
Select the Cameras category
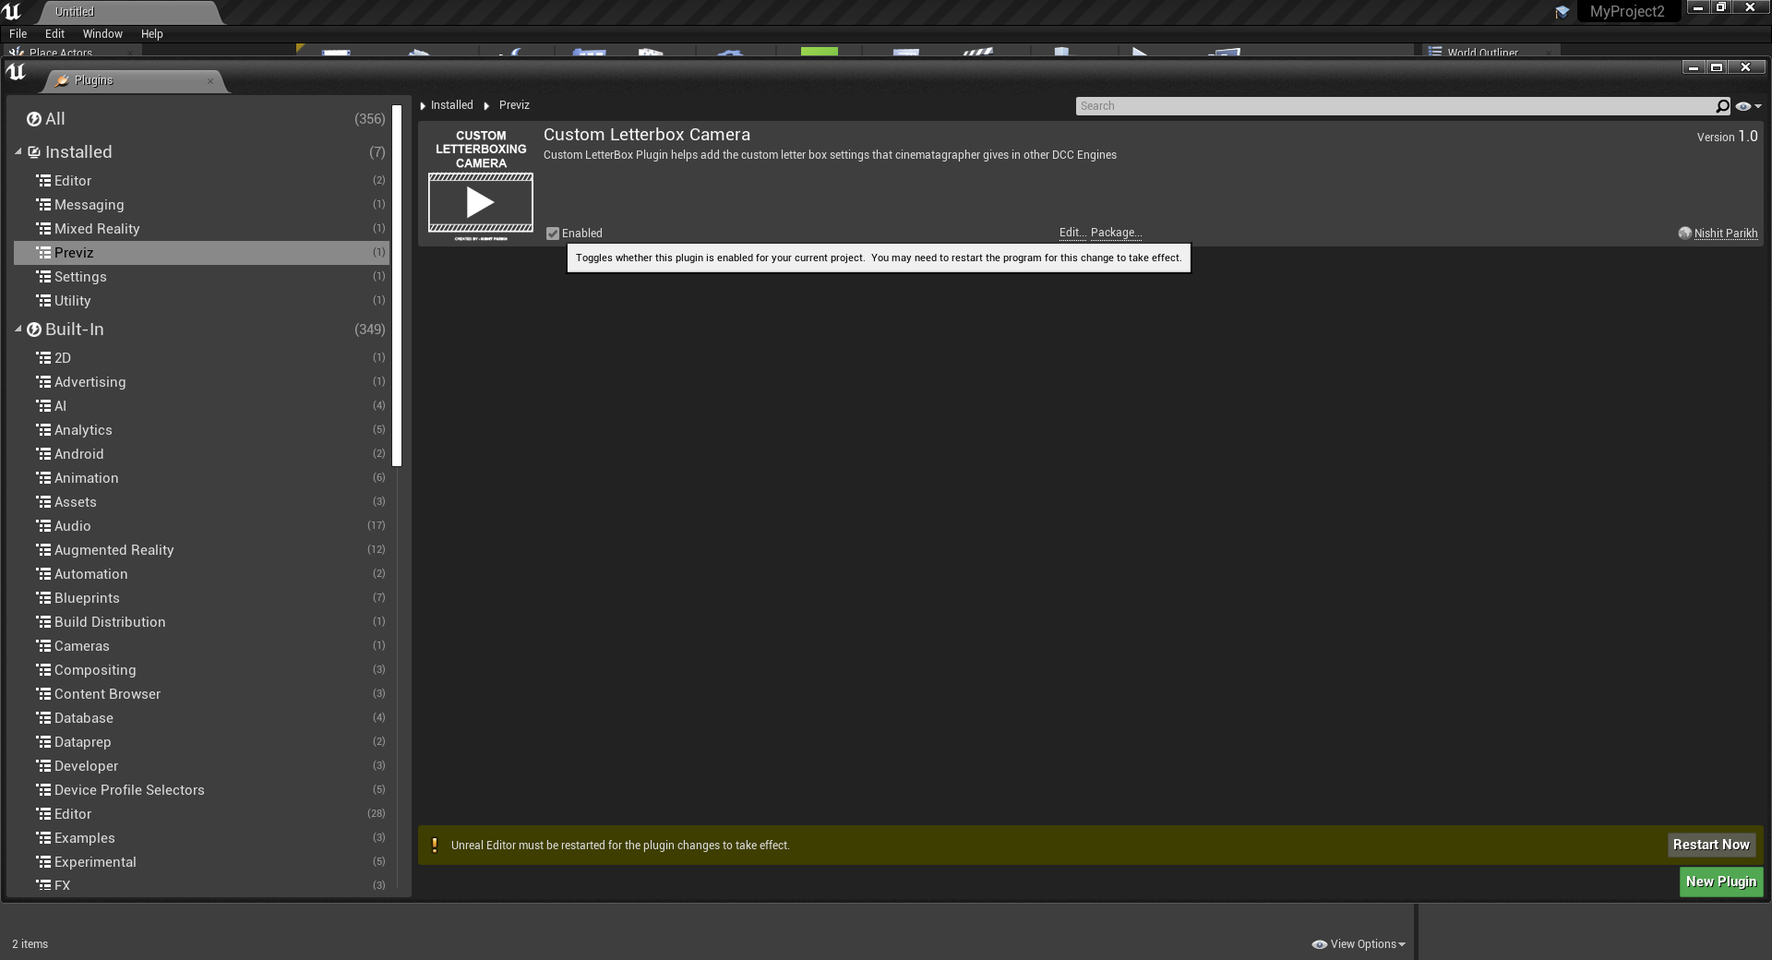coord(201,646)
